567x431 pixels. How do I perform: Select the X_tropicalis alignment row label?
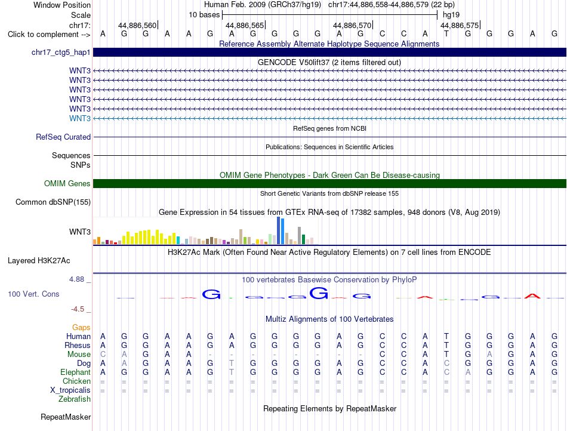click(x=70, y=390)
